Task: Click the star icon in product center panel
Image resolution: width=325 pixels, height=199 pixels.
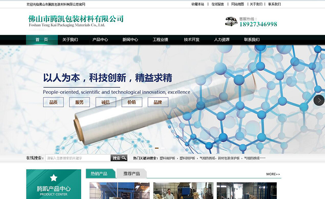Action: 54,177
